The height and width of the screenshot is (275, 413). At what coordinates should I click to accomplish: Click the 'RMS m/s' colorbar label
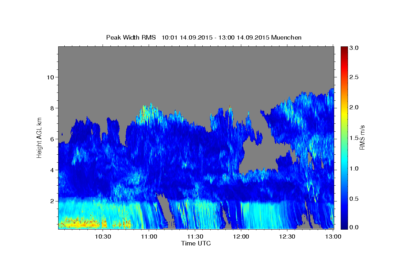point(362,138)
